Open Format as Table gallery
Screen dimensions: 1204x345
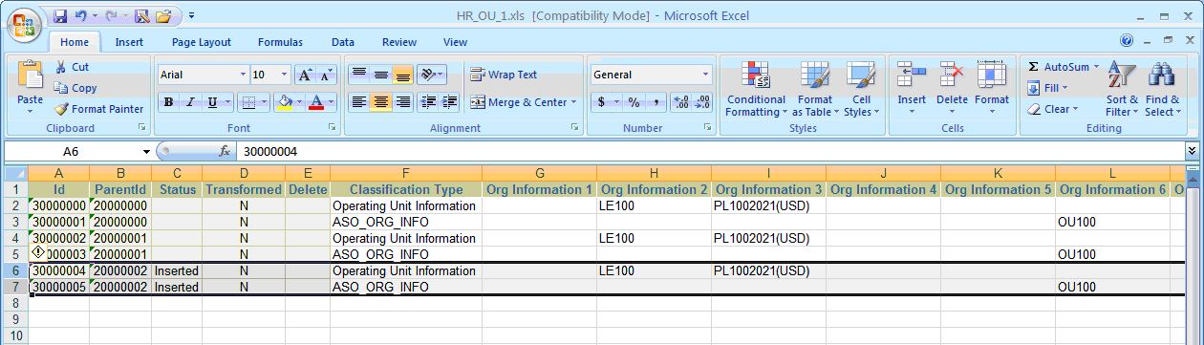tap(815, 89)
